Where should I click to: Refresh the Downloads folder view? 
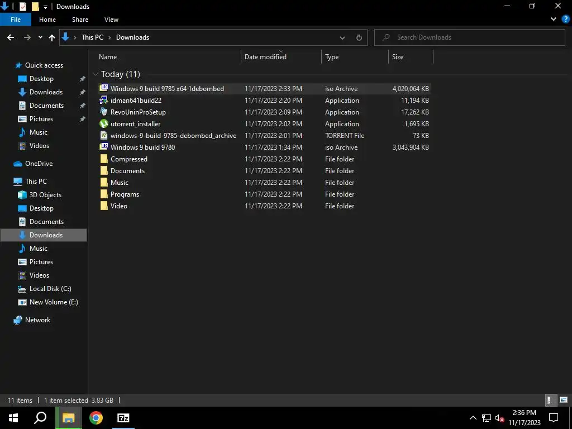[359, 37]
